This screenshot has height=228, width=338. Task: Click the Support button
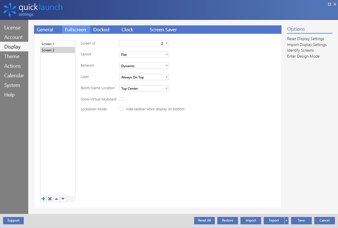point(13,220)
